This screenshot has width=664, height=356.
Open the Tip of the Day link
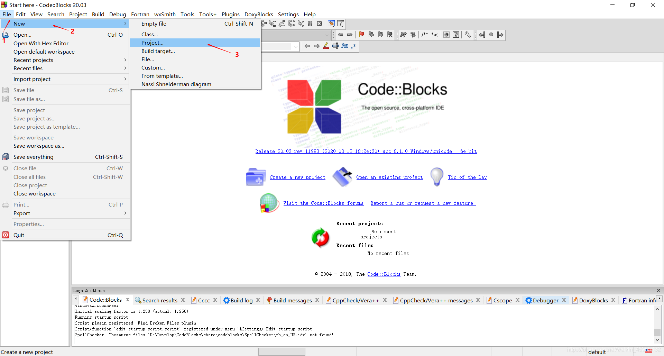coord(467,177)
